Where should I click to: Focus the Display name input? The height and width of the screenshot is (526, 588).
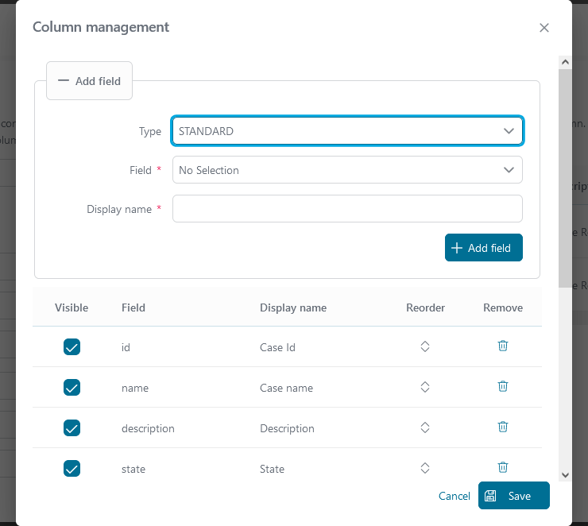[347, 208]
